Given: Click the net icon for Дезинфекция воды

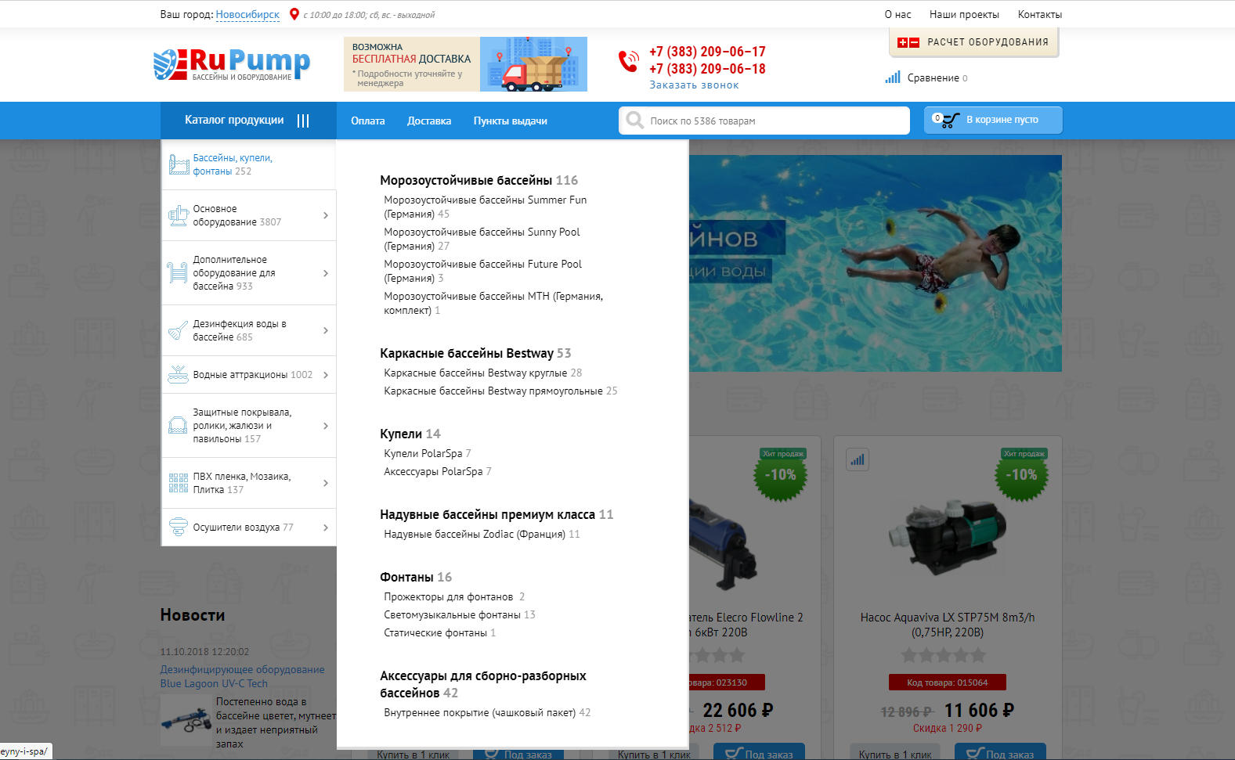Looking at the screenshot, I should click(178, 330).
